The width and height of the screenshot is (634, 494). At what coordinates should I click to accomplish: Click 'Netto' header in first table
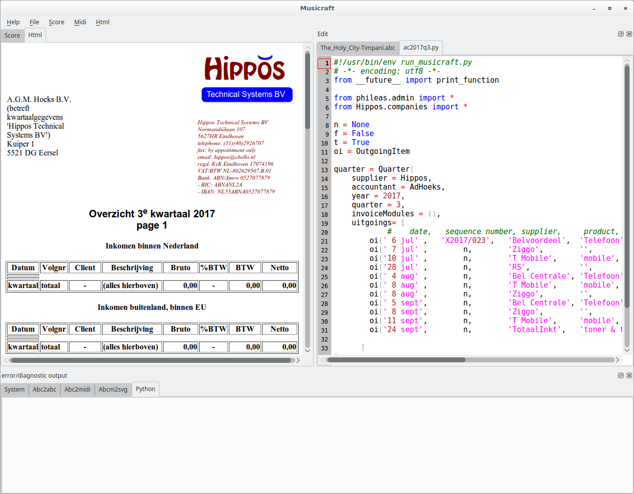pos(280,268)
